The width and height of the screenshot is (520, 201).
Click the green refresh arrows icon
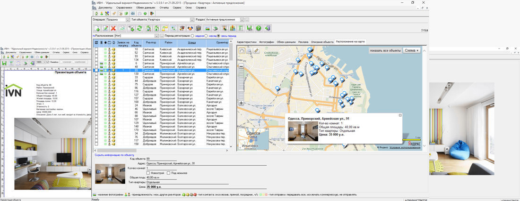[x=139, y=28]
